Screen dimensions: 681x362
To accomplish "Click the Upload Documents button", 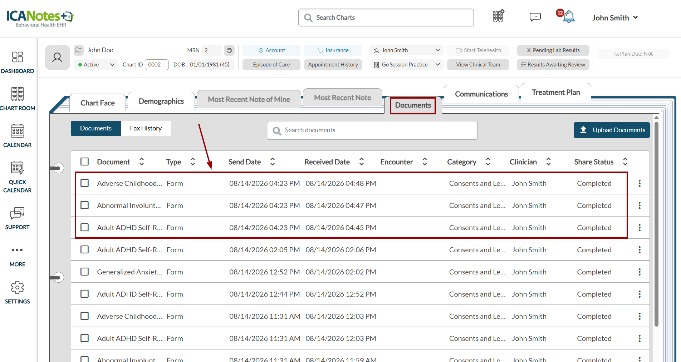I will pyautogui.click(x=612, y=130).
